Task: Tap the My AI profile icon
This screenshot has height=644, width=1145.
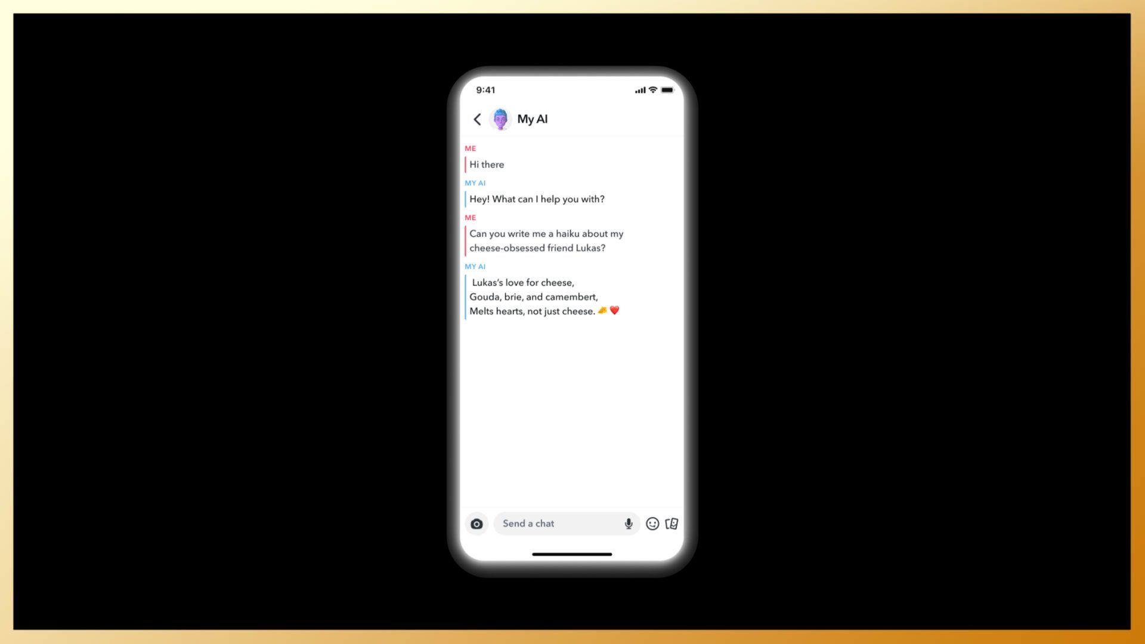Action: [501, 119]
